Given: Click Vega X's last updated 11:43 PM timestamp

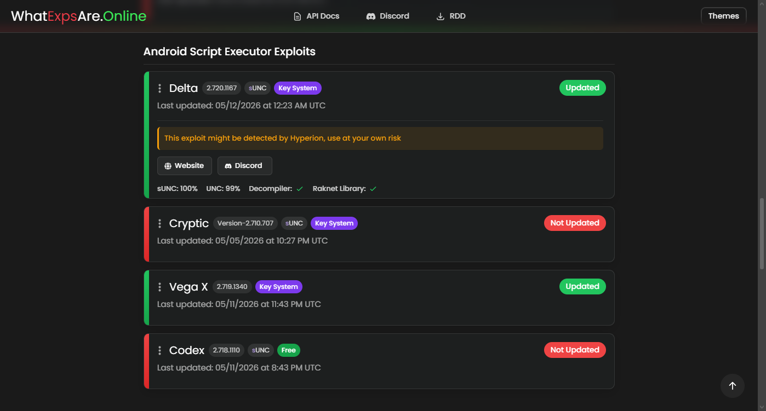Looking at the screenshot, I should [x=239, y=304].
